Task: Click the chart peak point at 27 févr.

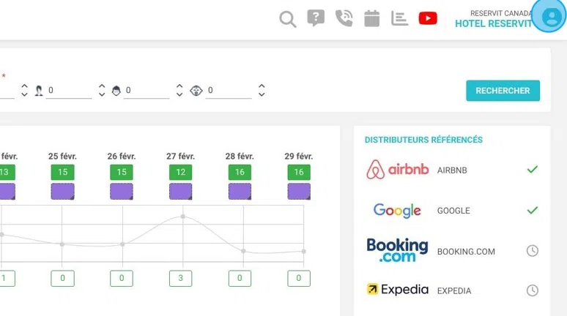Action: (183, 217)
